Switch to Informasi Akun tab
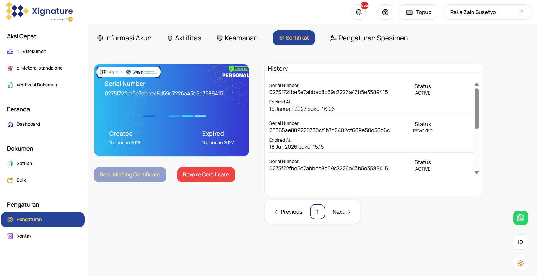This screenshot has width=537, height=276. [x=124, y=38]
